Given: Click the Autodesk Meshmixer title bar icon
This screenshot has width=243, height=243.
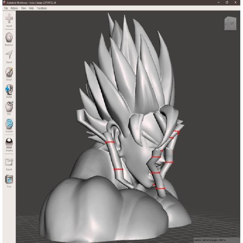Looking at the screenshot, I should tap(4, 2).
